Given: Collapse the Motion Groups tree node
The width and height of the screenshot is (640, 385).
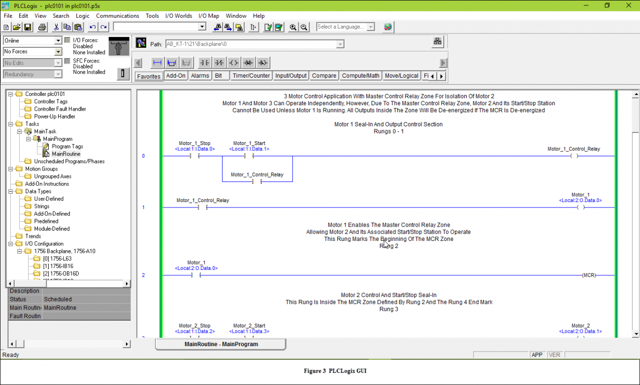Looking at the screenshot, I should 11,169.
